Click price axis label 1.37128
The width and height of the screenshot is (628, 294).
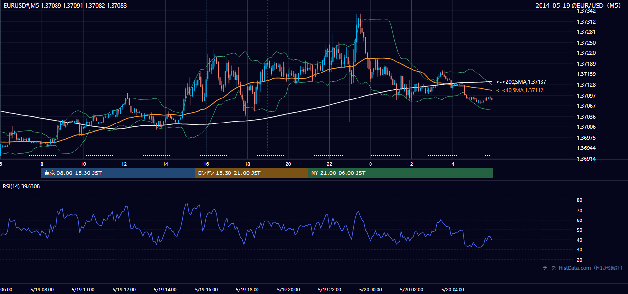(x=586, y=85)
